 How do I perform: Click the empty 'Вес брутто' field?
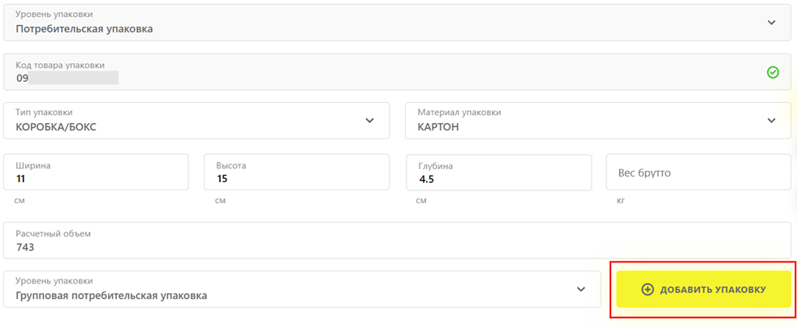click(699, 173)
